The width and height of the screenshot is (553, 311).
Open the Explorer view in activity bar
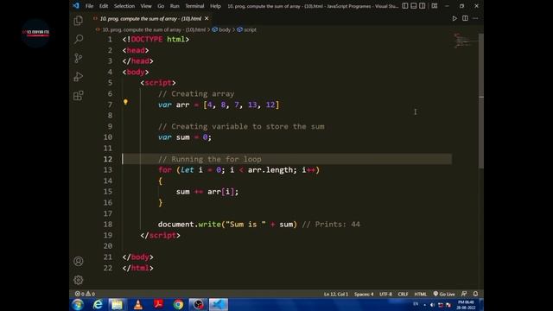point(79,21)
